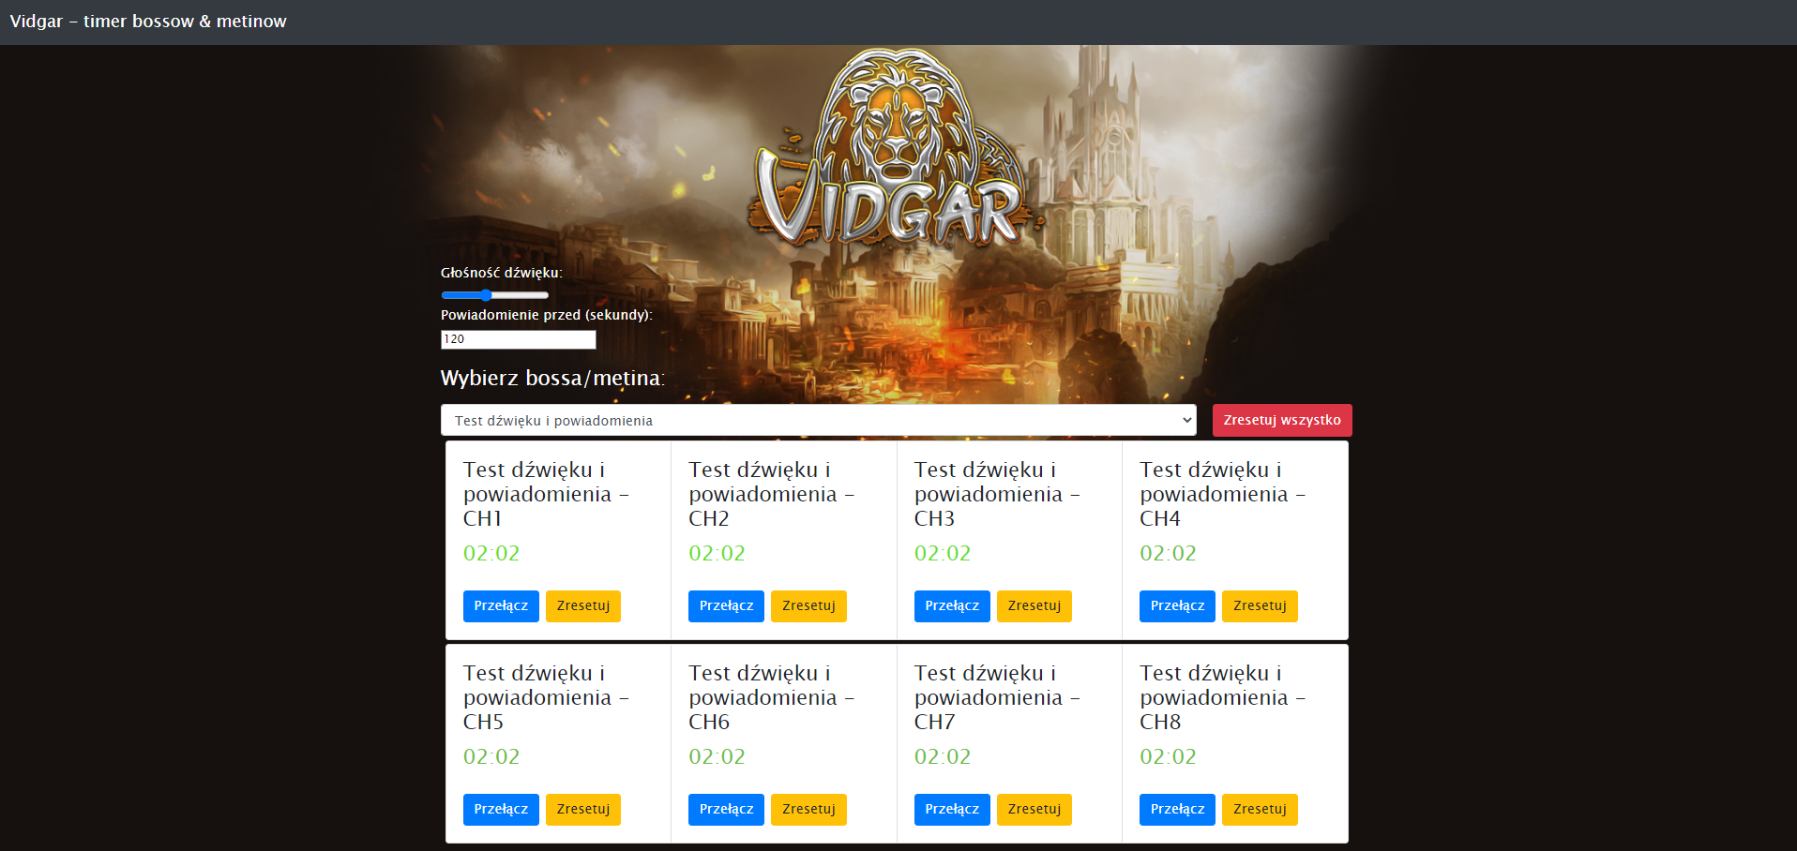
Task: Click the 'Test dźwięku i powiadomienia – CH7' title
Action: point(997,697)
